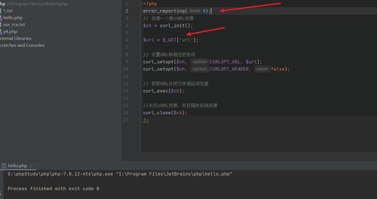Select the project root I:\Program Files\JetBrains\php

pyautogui.click(x=37, y=4)
